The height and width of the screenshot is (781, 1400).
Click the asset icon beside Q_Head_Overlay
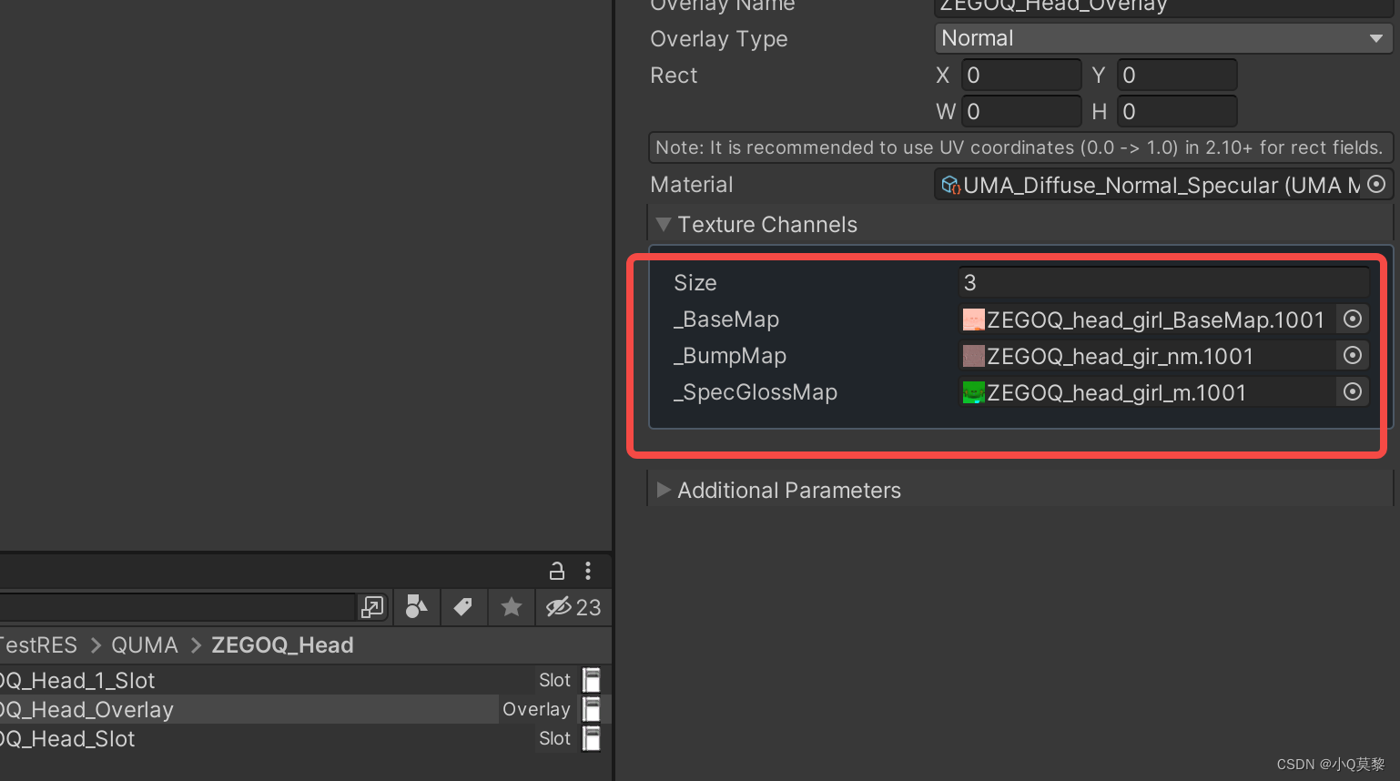pyautogui.click(x=591, y=709)
